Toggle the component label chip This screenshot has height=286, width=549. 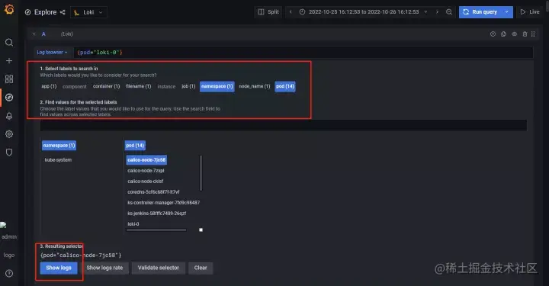tap(75, 86)
